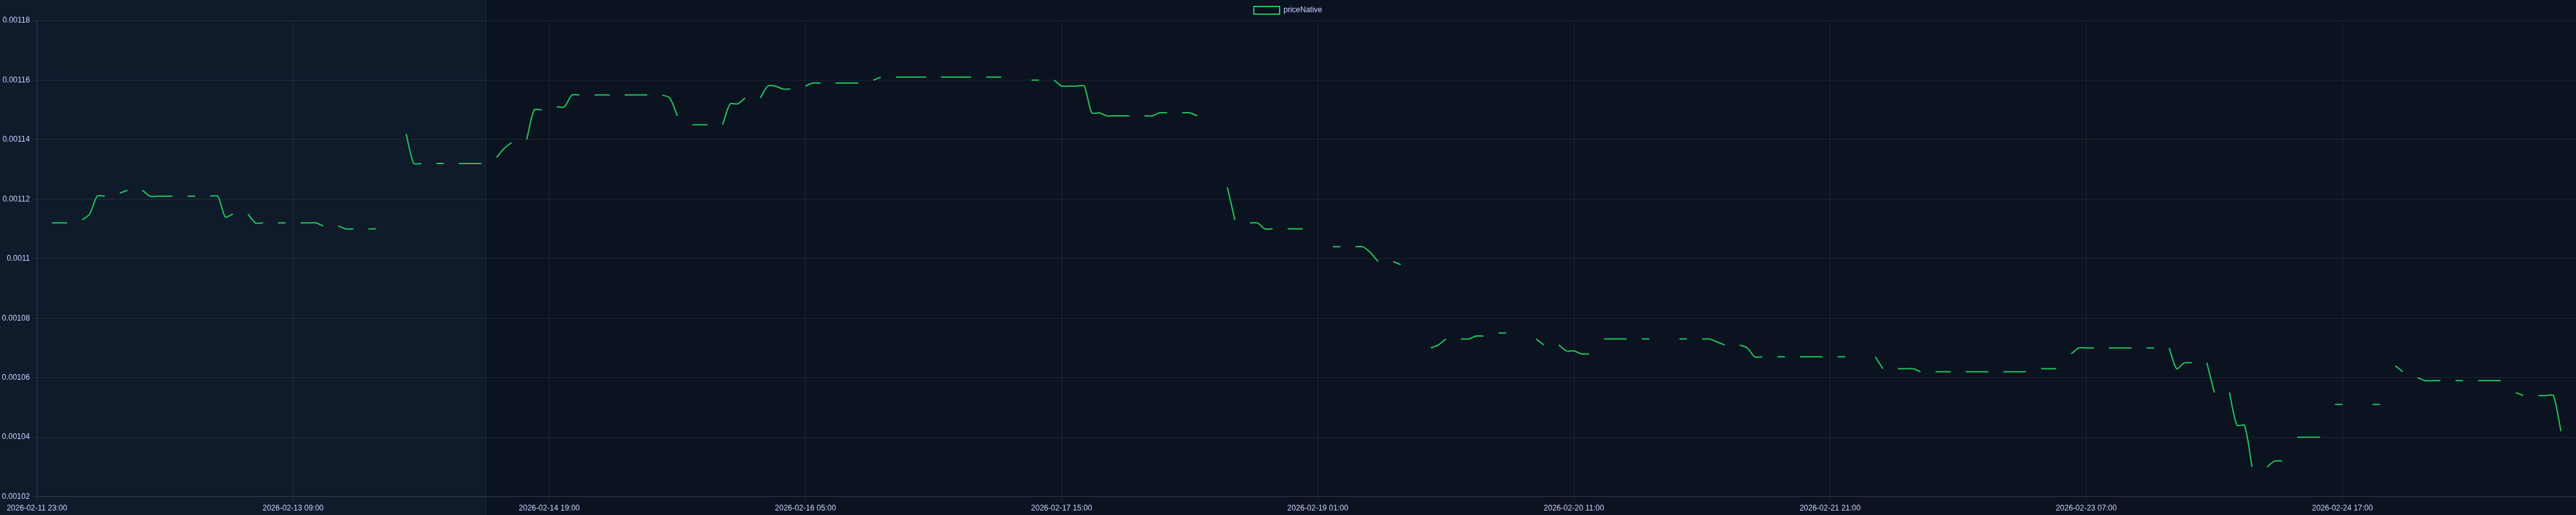Select the 2026-02-17 15:00 axis tick label
This screenshot has width=2576, height=515.
pyautogui.click(x=1061, y=508)
